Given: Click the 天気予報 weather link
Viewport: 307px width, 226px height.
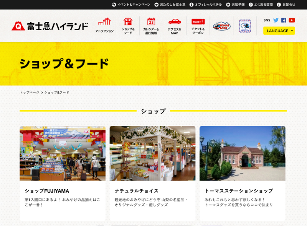Looking at the screenshot, I should pos(235,5).
